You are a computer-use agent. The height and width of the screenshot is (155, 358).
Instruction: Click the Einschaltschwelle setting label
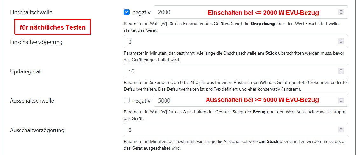click(31, 12)
